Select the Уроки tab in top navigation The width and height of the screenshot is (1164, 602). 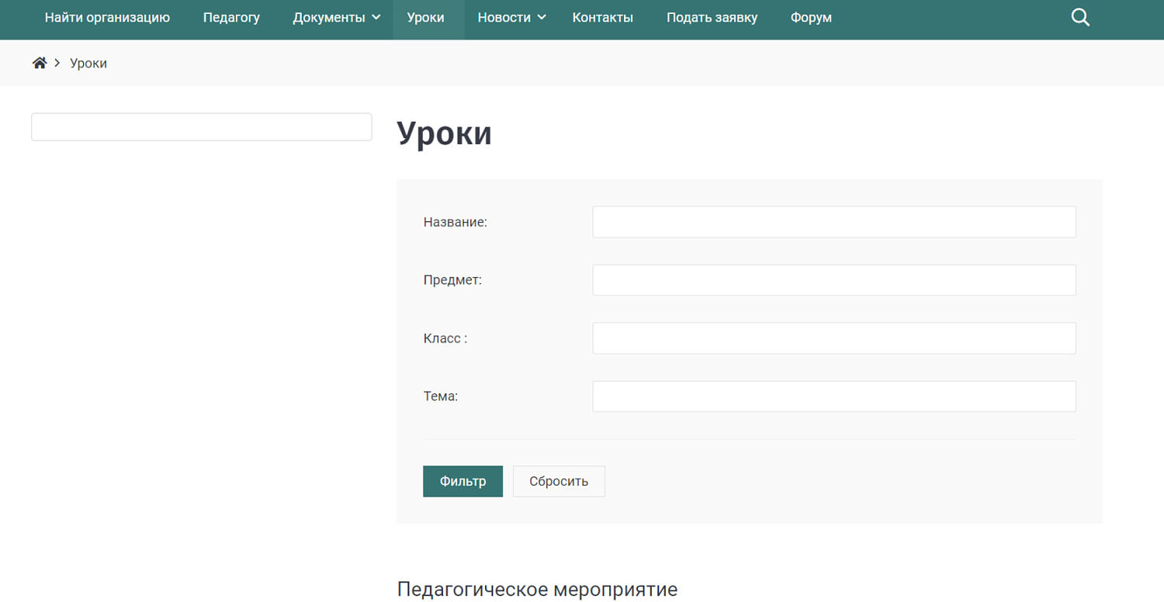coord(425,18)
